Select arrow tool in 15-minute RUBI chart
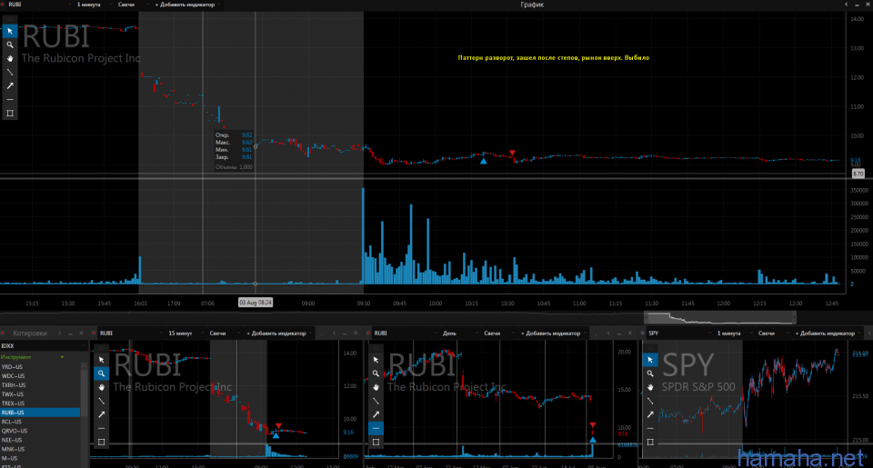Image resolution: width=873 pixels, height=468 pixels. pos(101,414)
